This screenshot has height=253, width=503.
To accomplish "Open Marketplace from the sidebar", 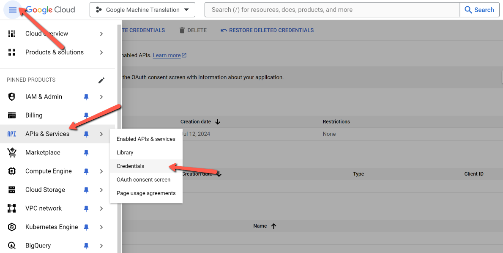I will click(x=57, y=152).
